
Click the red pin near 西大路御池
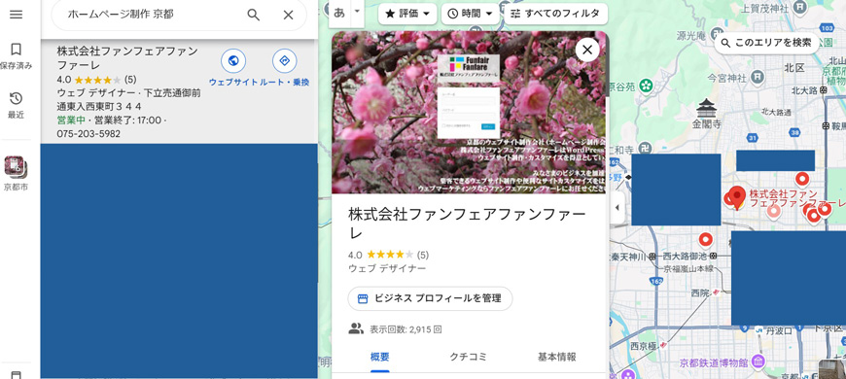pos(706,239)
